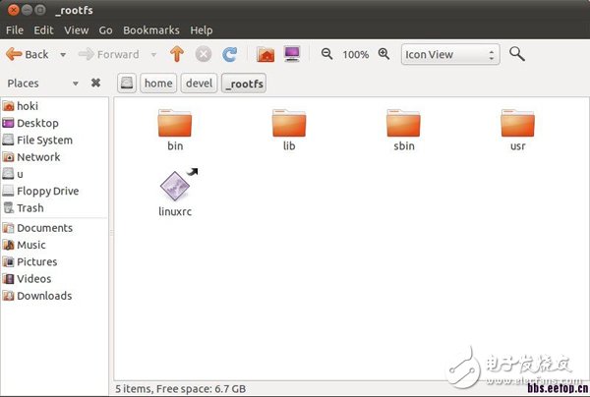Select the u drive in sidebar
590x397 pixels.
[54, 174]
